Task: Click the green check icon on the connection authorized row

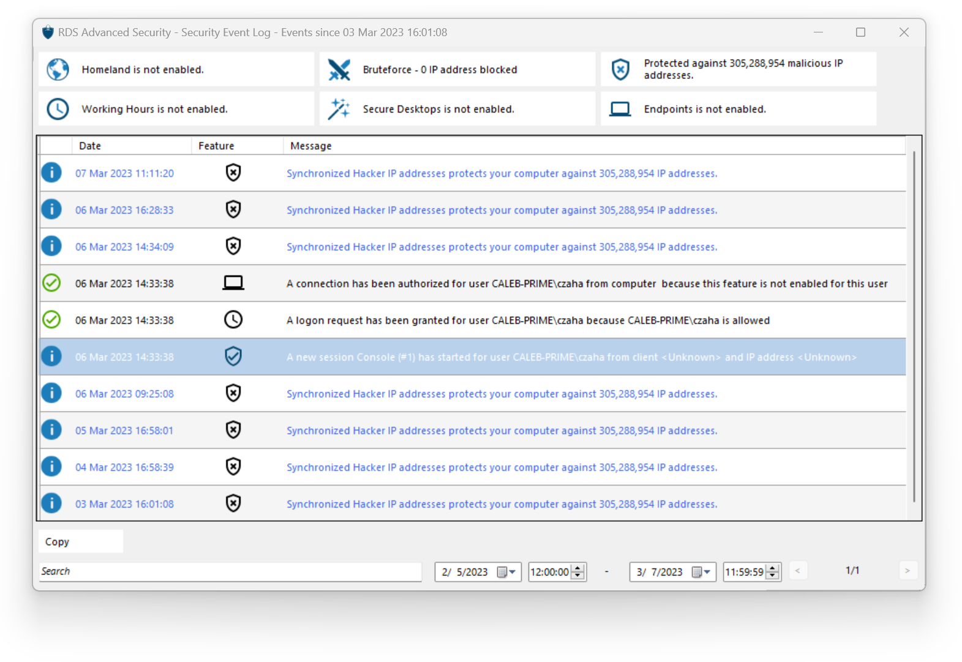Action: (x=51, y=283)
